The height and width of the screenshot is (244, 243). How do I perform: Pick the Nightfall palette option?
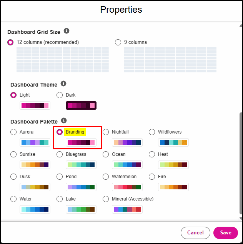click(x=106, y=132)
